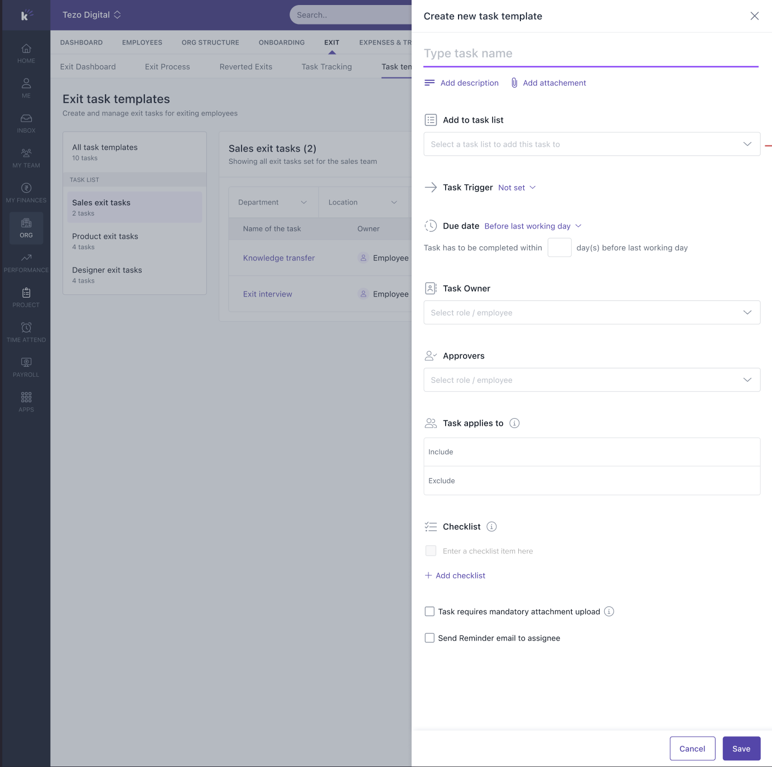Expand the Task Owner role dropdown
The width and height of the screenshot is (772, 767).
click(x=591, y=313)
